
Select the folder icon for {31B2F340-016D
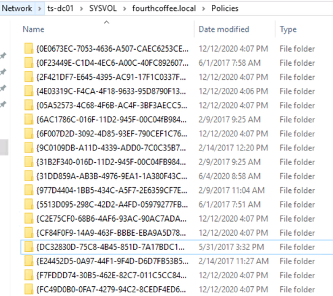click(29, 162)
